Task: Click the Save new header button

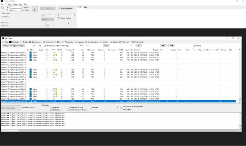Action: 66,8
